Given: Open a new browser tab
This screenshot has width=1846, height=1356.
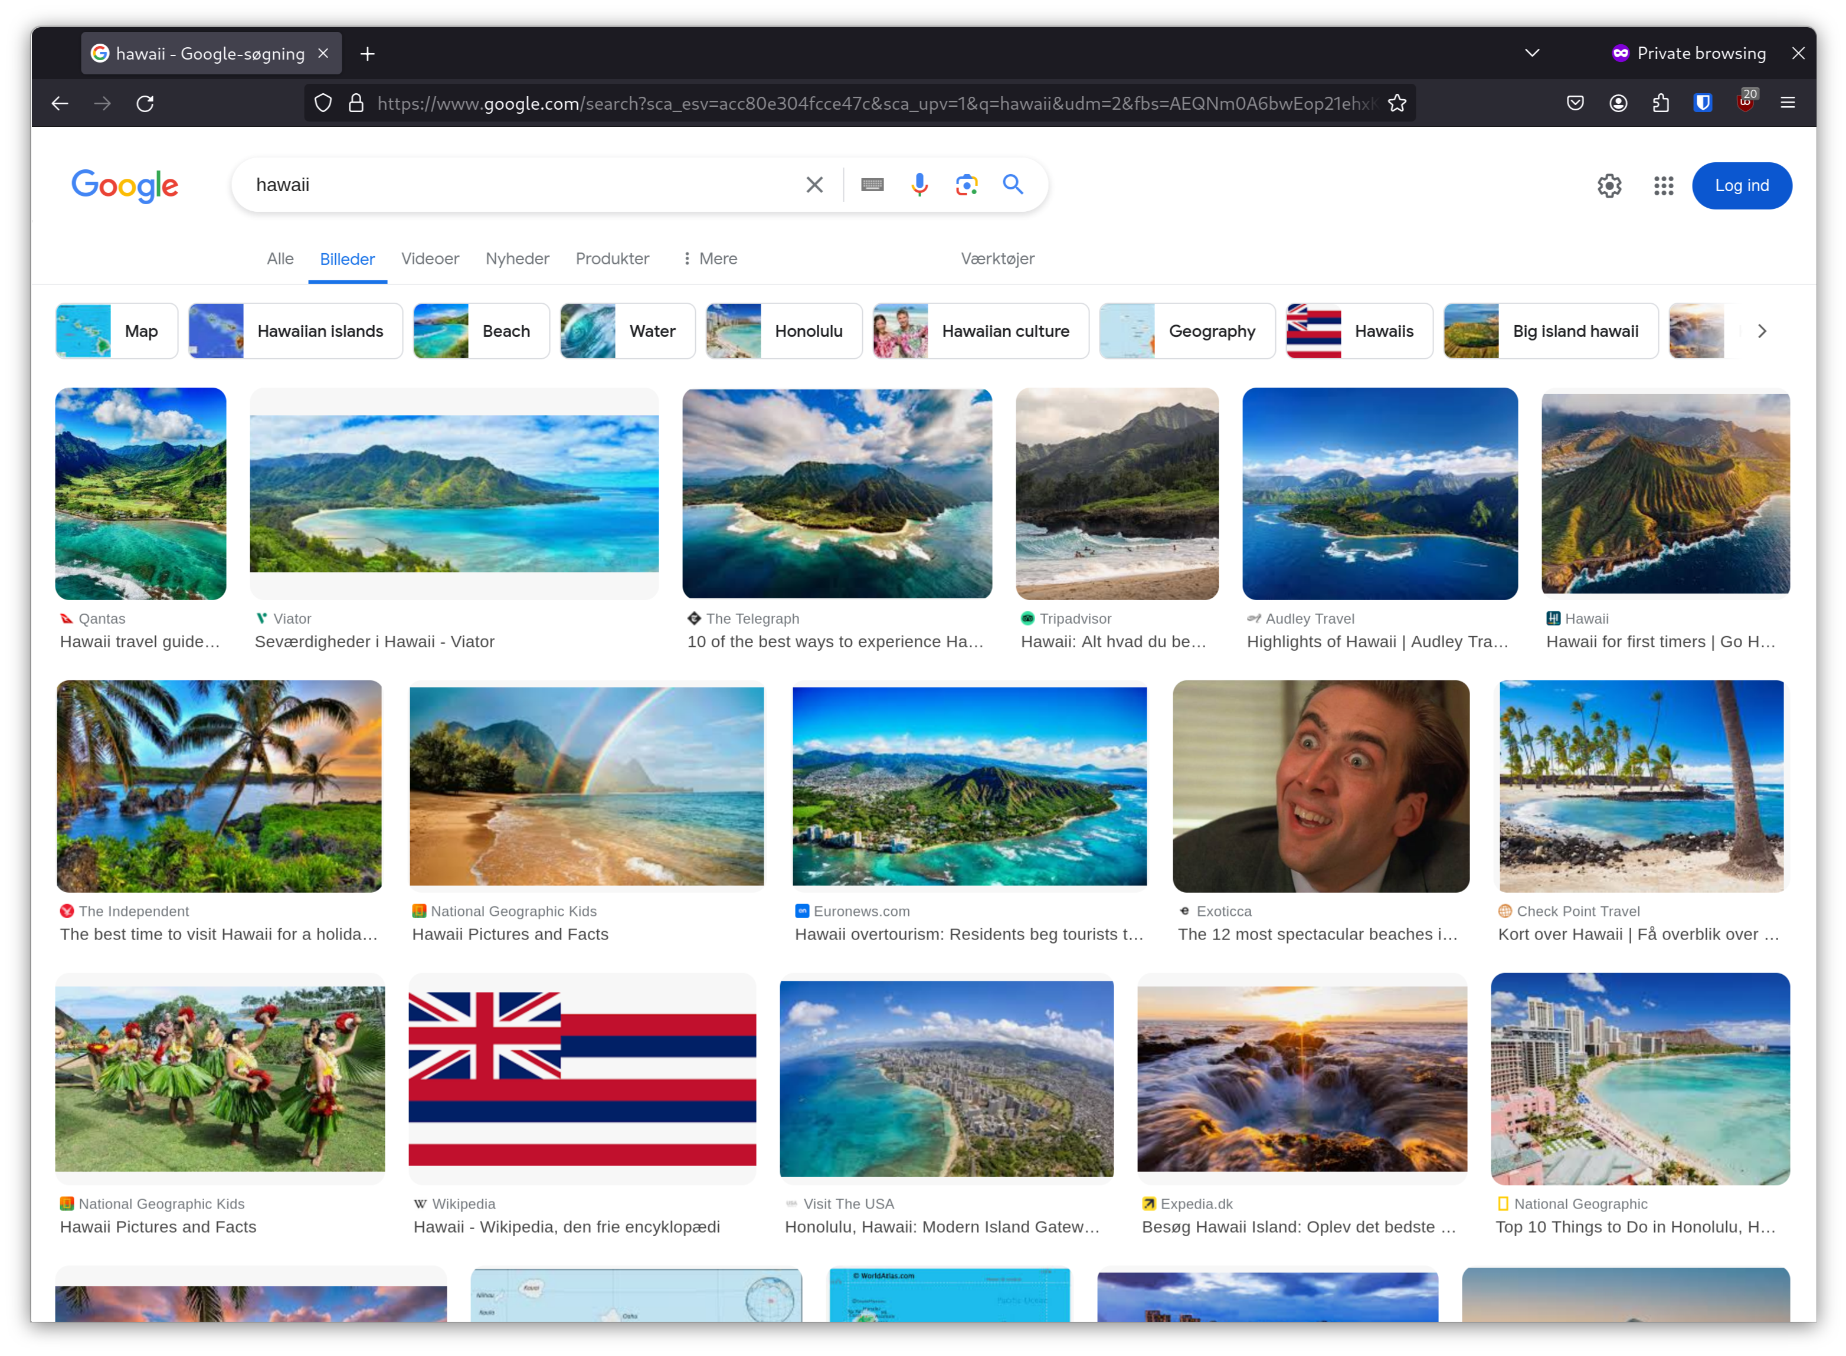Looking at the screenshot, I should pos(368,54).
